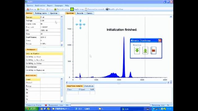
Task: Select the Energy row in Qualitative table
Action: (43, 86)
